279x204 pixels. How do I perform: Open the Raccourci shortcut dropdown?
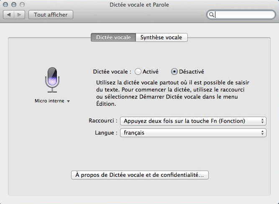click(x=193, y=121)
